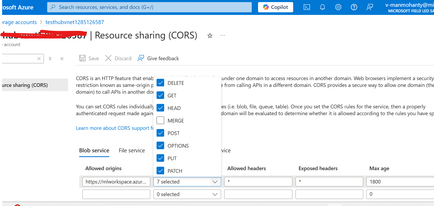This screenshot has height=206, width=434.
Task: Open the testhubvnet1285126587 breadcrumb
Action: click(75, 22)
